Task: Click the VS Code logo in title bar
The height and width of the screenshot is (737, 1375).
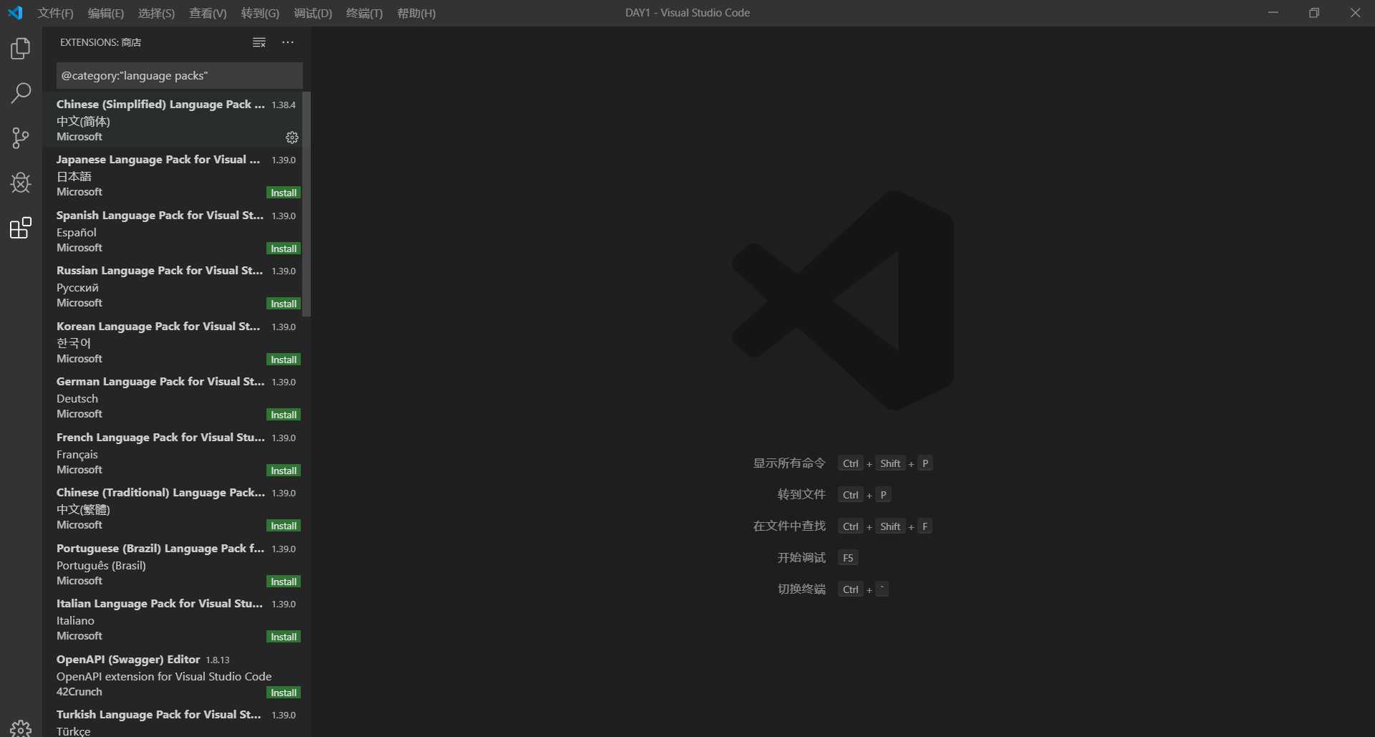Action: 15,13
